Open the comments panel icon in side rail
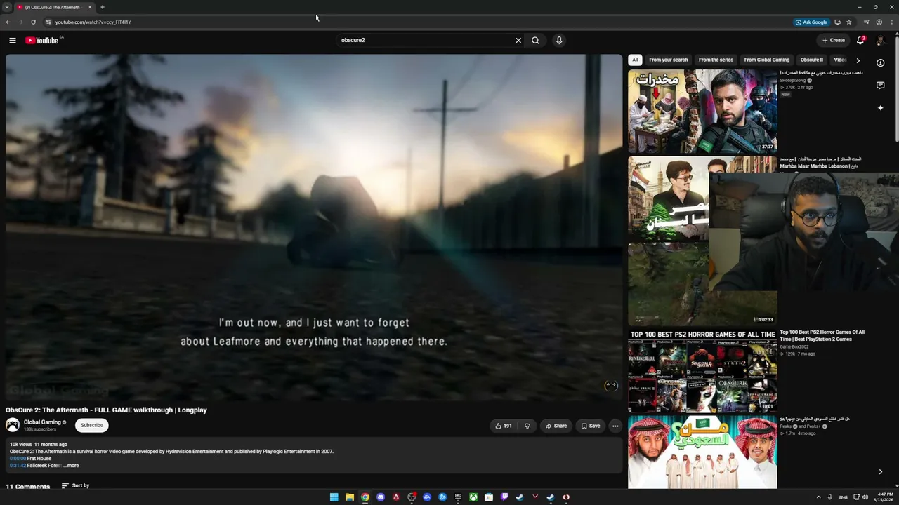 coord(881,86)
